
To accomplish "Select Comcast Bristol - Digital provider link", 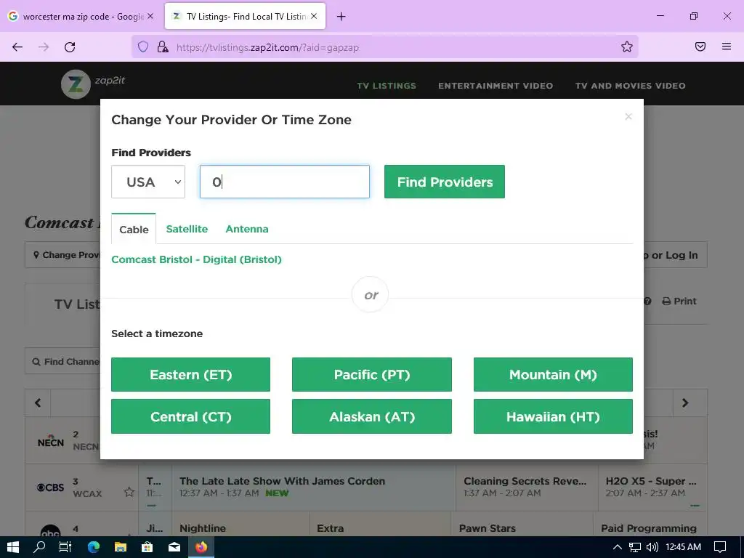I will click(x=196, y=259).
